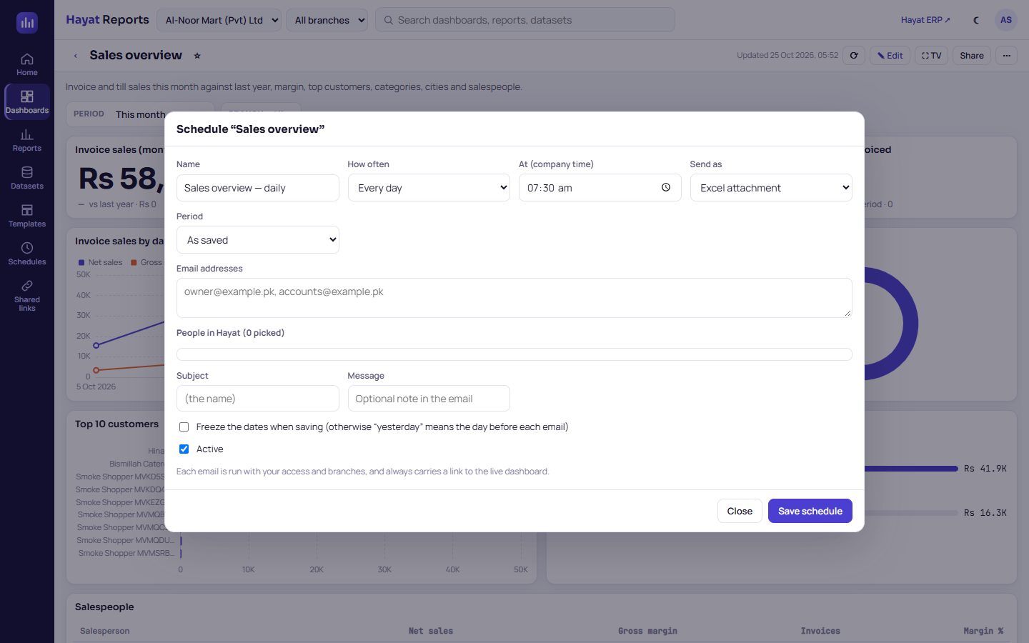This screenshot has width=1029, height=643.
Task: Open Home from the sidebar
Action: (27, 64)
